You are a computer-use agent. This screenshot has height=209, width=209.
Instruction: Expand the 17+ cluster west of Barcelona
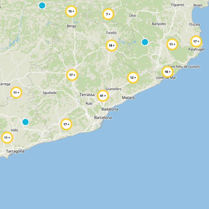point(66,124)
